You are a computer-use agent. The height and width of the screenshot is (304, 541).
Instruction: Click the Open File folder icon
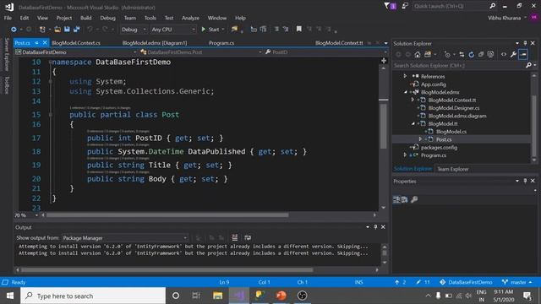coord(57,30)
